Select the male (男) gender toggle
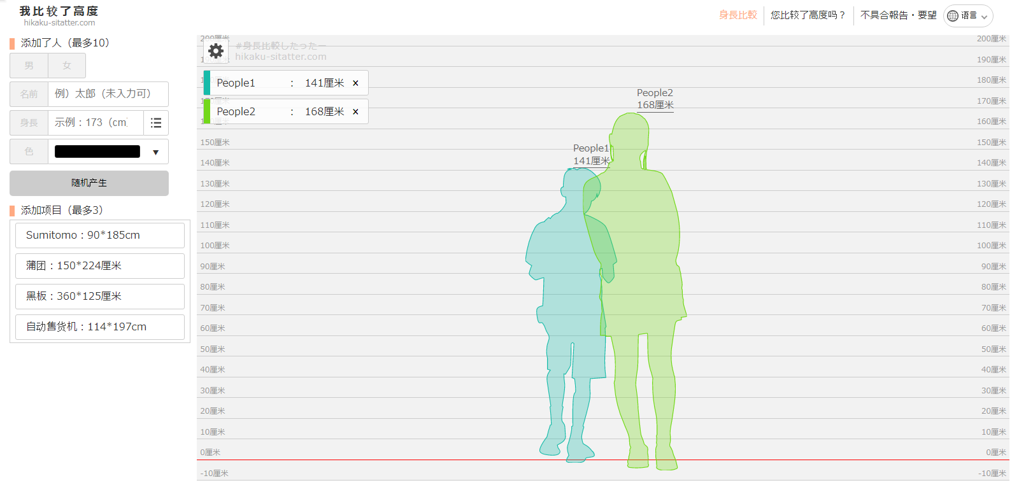1019x485 pixels. tap(29, 66)
